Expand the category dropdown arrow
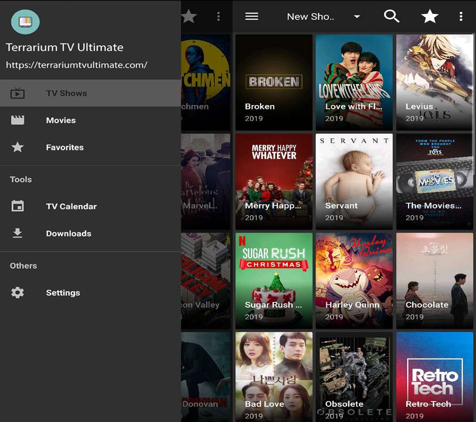 pyautogui.click(x=357, y=17)
